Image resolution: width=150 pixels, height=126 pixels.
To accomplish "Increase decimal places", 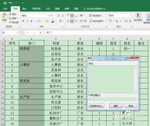I will 126,21.
